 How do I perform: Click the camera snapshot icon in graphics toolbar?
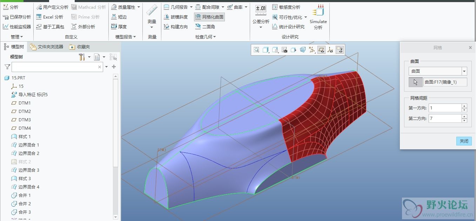[284, 50]
